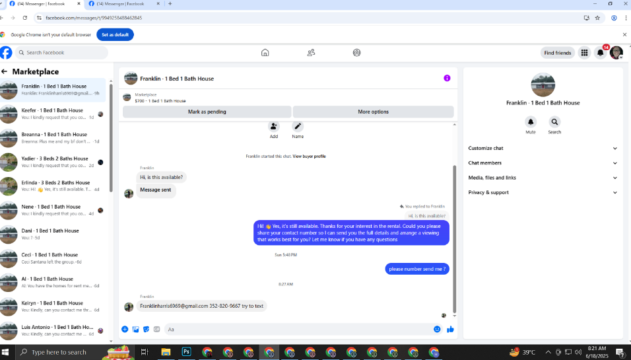Open Task View on the taskbar
Screen dimensions: 631x360
tap(145, 352)
